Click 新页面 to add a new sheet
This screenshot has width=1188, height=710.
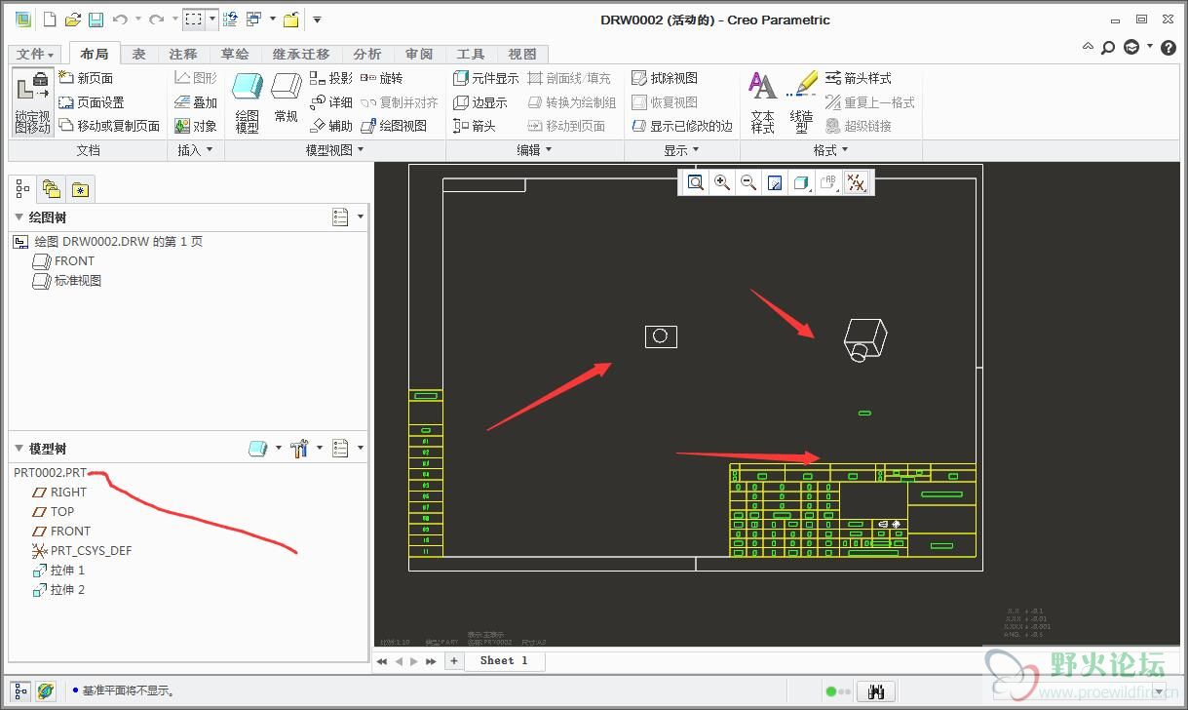tap(86, 78)
